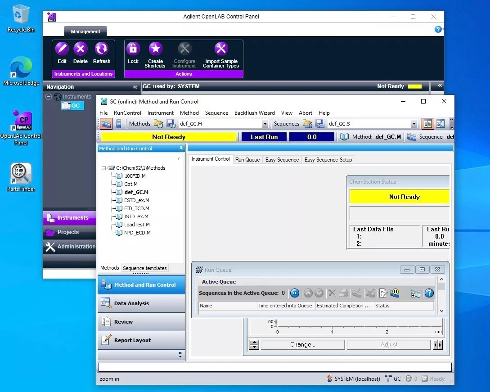490x392 pixels.
Task: Open the Management ribbon tab
Action: pyautogui.click(x=85, y=32)
